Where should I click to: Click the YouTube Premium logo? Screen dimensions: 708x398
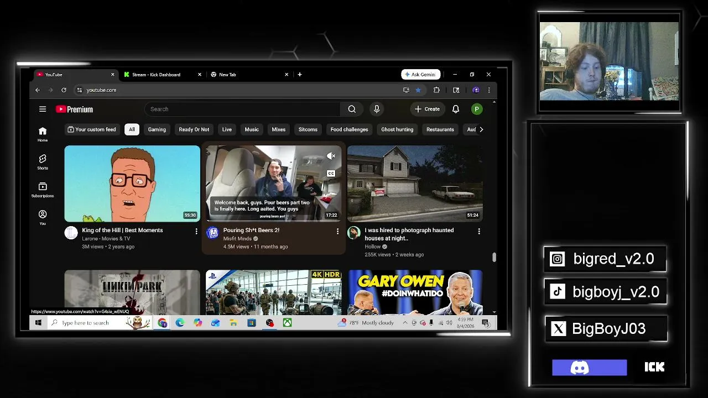tap(74, 109)
